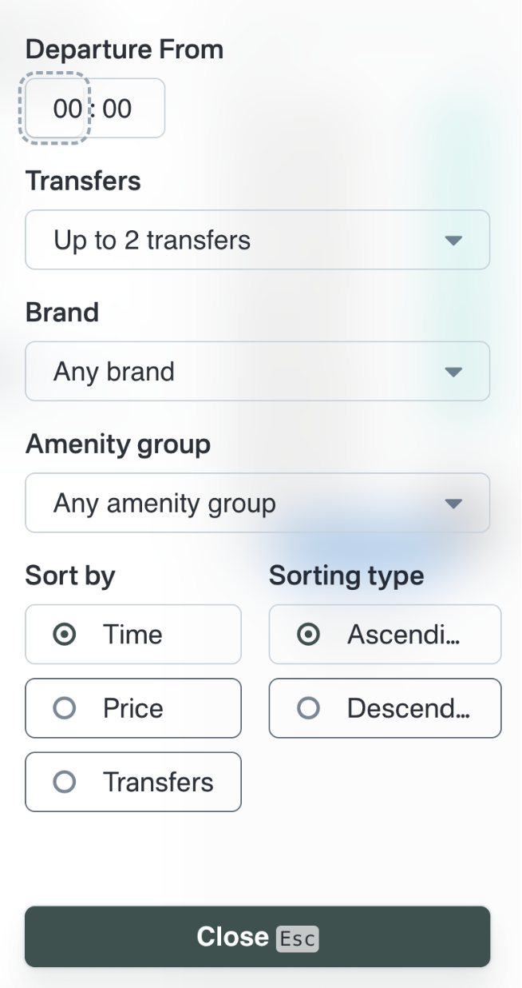Select sorting by Time
Image resolution: width=522 pixels, height=988 pixels.
132,634
